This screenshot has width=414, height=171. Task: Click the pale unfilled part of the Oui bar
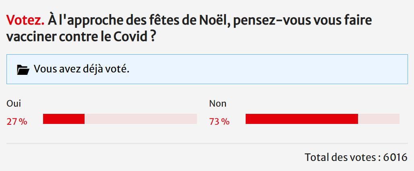point(141,119)
